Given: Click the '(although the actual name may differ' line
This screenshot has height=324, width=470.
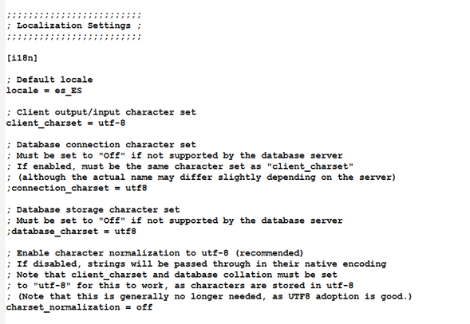Looking at the screenshot, I should coord(201,178).
